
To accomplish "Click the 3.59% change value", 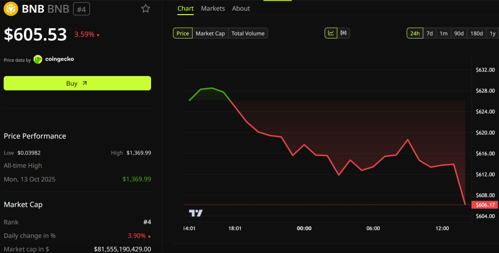I will tap(84, 35).
